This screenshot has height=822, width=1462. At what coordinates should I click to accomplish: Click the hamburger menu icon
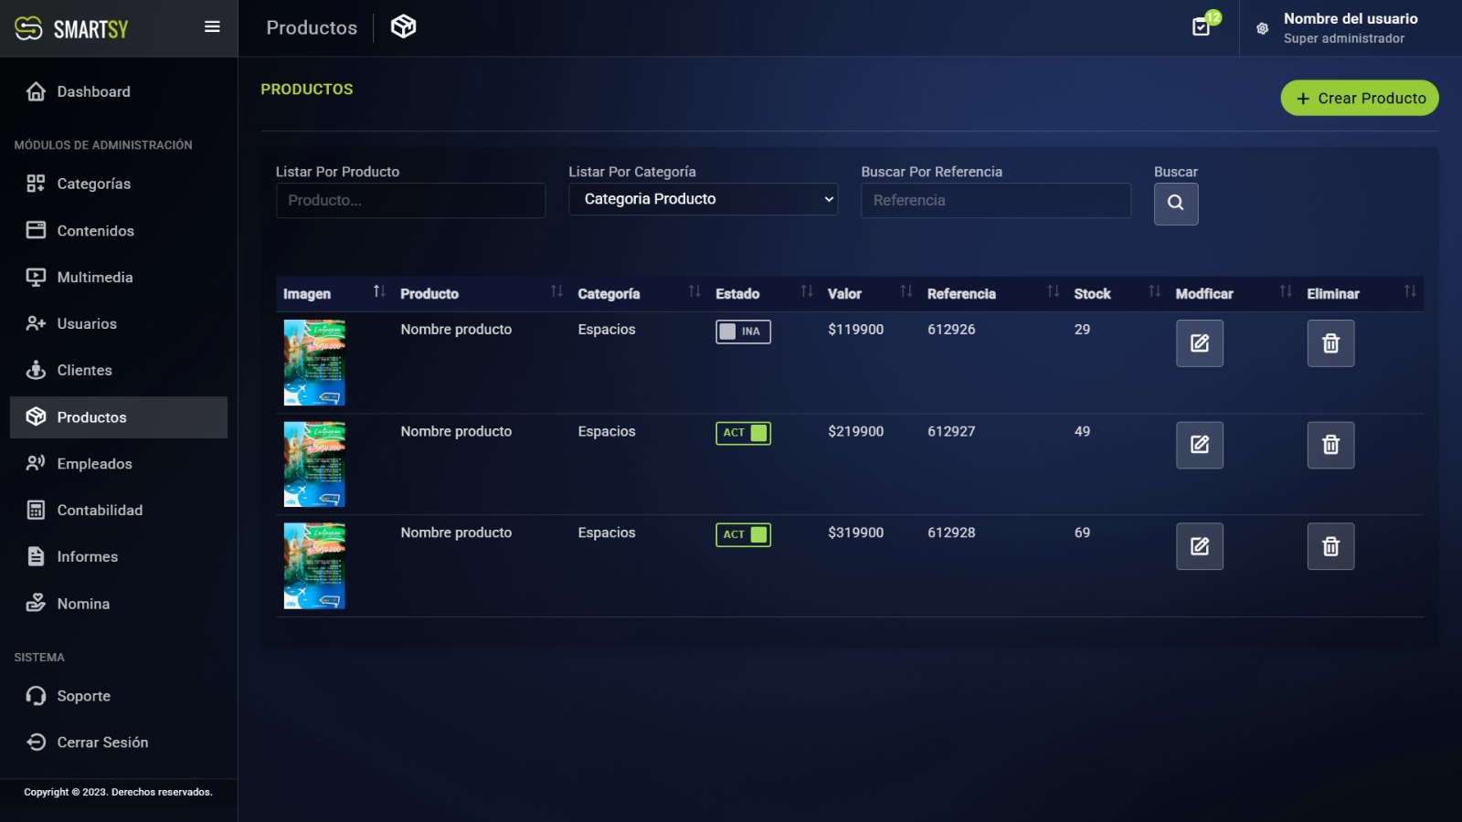pyautogui.click(x=212, y=27)
